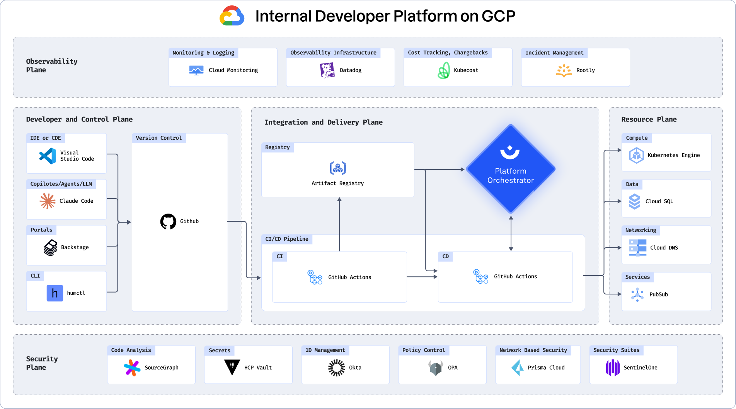Screen dimensions: 736x409
Task: Click the Kubernetes Engine icon
Action: (x=636, y=156)
